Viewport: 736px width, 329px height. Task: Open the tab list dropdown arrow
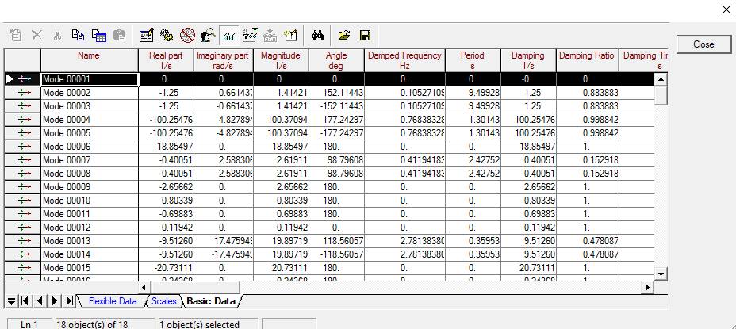(x=11, y=302)
